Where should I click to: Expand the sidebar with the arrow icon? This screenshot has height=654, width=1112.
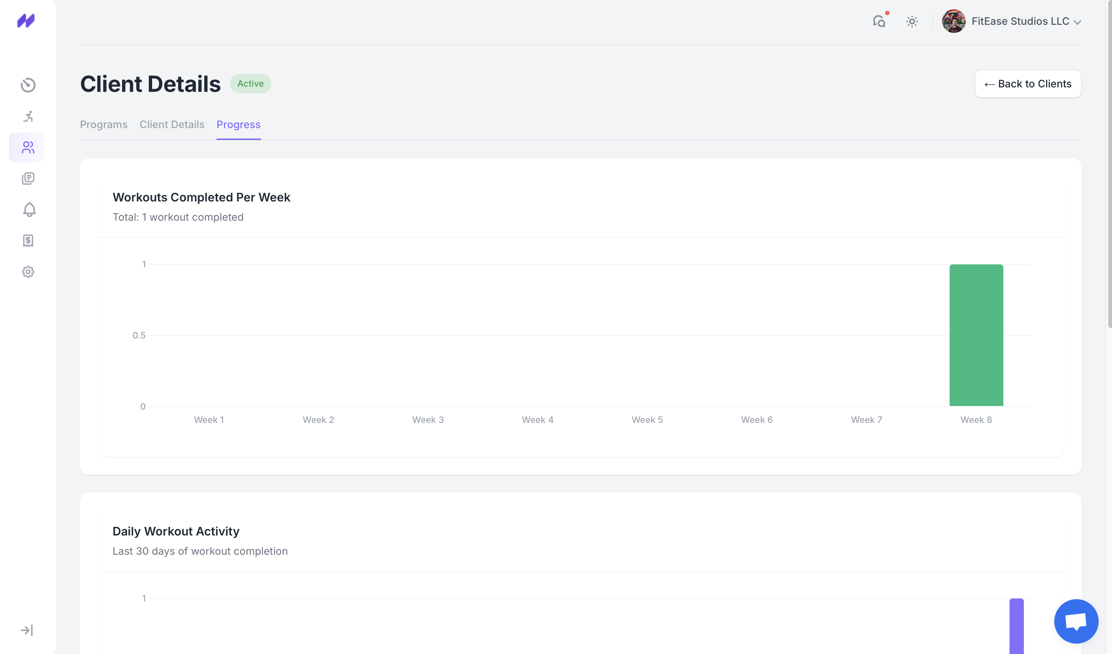[x=27, y=630]
